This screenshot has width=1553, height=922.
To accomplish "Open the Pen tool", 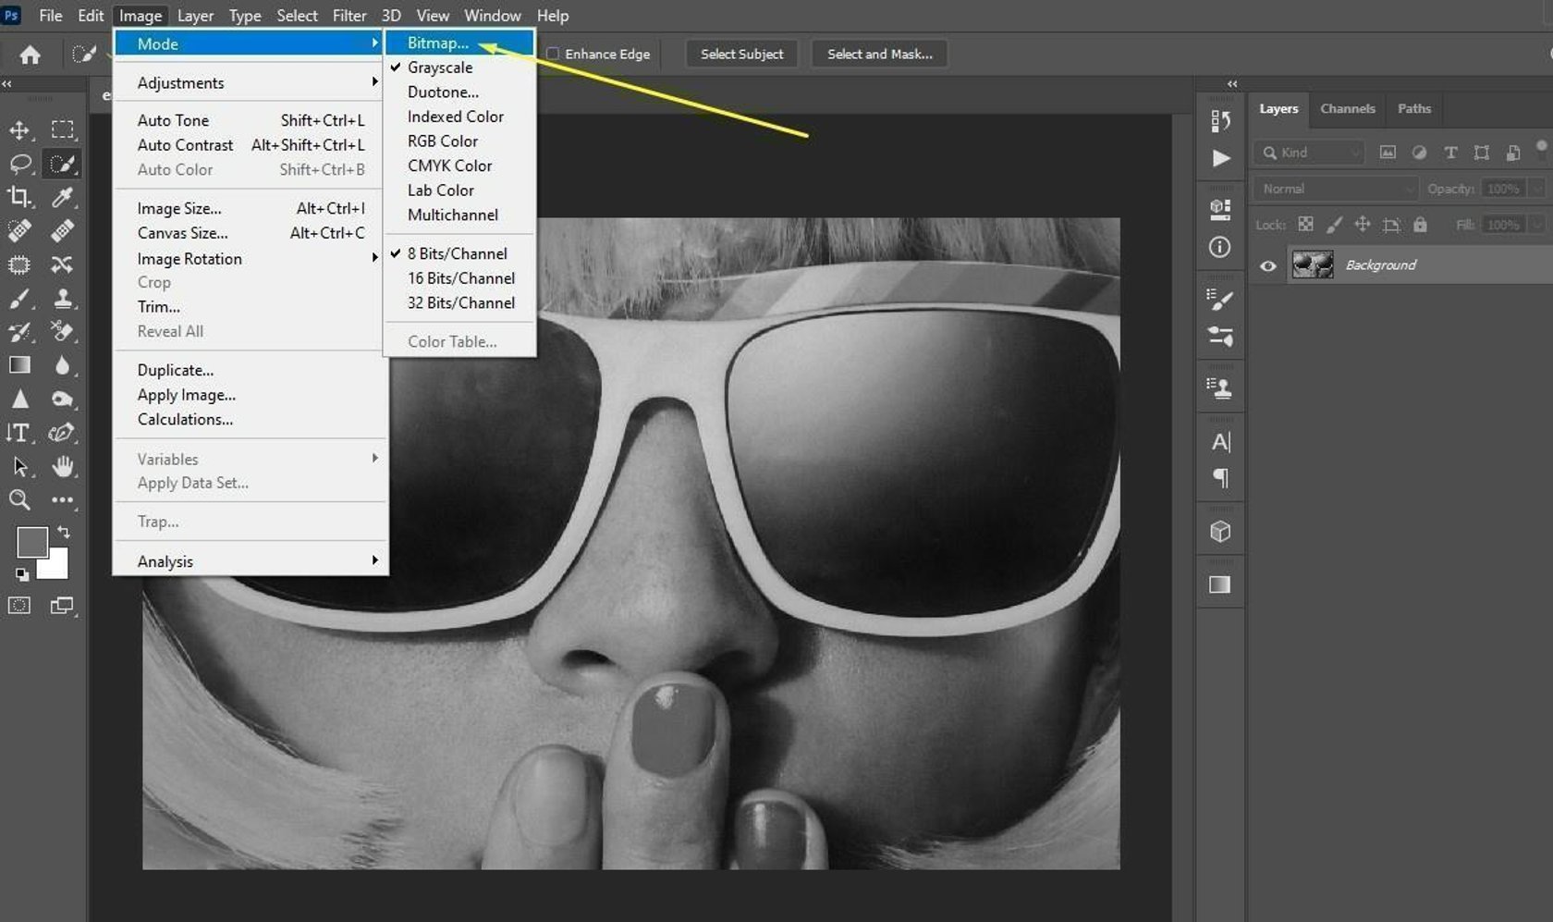I will pyautogui.click(x=63, y=432).
